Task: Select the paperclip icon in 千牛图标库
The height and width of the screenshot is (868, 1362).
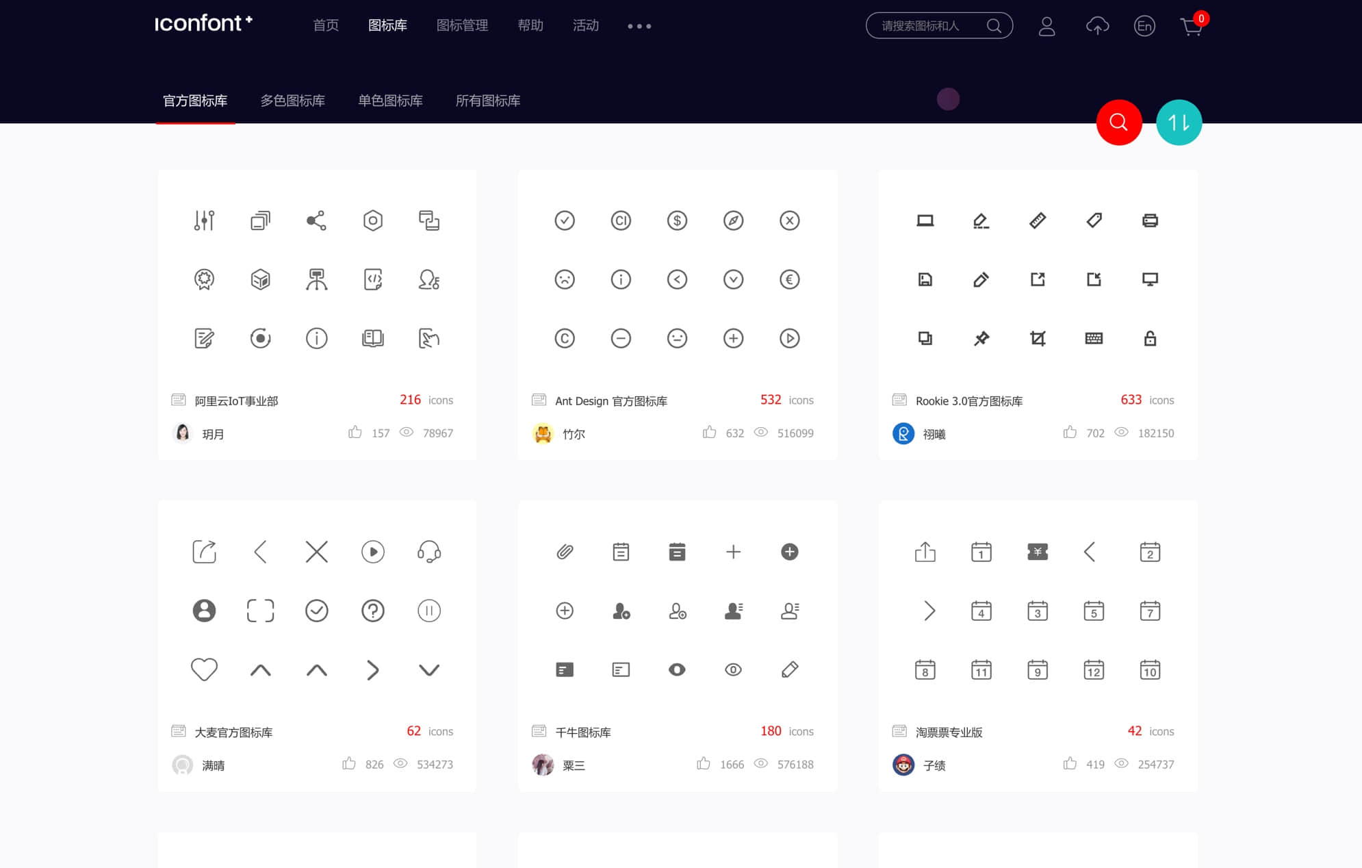Action: 564,552
